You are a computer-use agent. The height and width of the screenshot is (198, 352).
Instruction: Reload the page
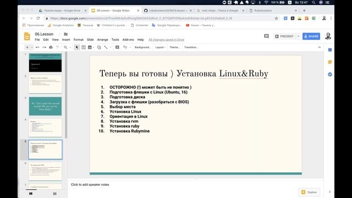tap(38, 18)
